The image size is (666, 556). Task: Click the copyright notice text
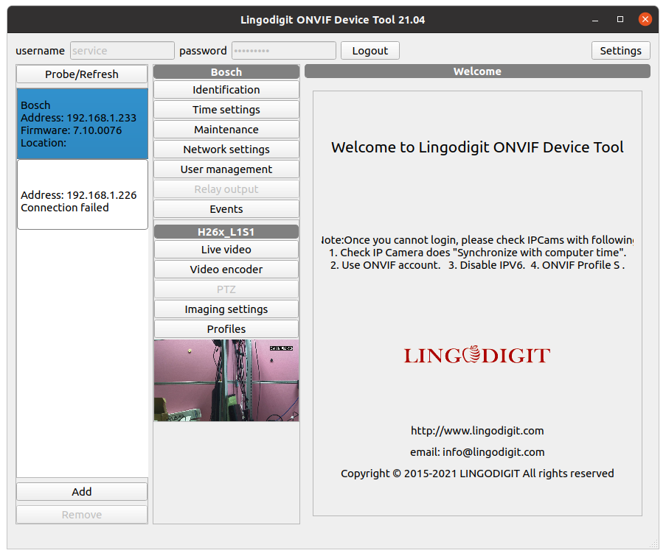pyautogui.click(x=477, y=474)
